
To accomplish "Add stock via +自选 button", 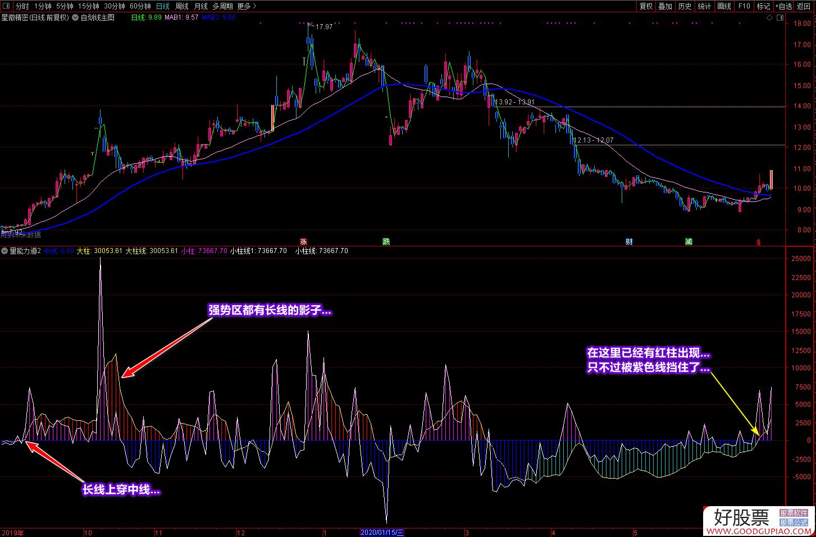I will coord(783,6).
